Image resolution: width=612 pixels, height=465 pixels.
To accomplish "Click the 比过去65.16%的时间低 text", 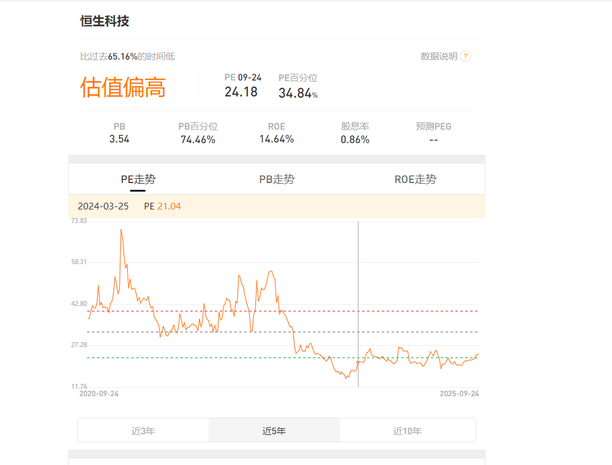I will coord(127,57).
